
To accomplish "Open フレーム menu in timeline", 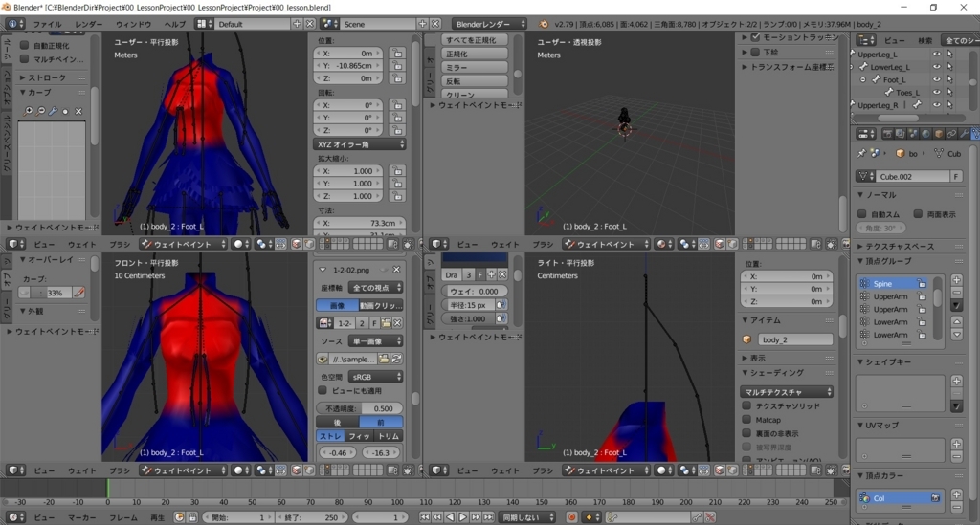I will click(123, 517).
